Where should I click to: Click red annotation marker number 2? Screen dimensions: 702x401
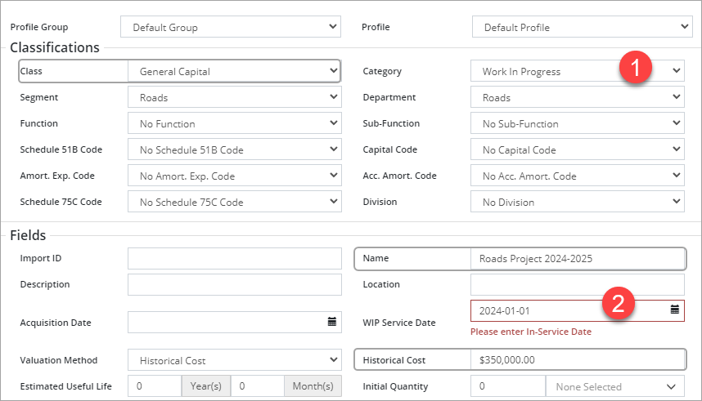619,304
